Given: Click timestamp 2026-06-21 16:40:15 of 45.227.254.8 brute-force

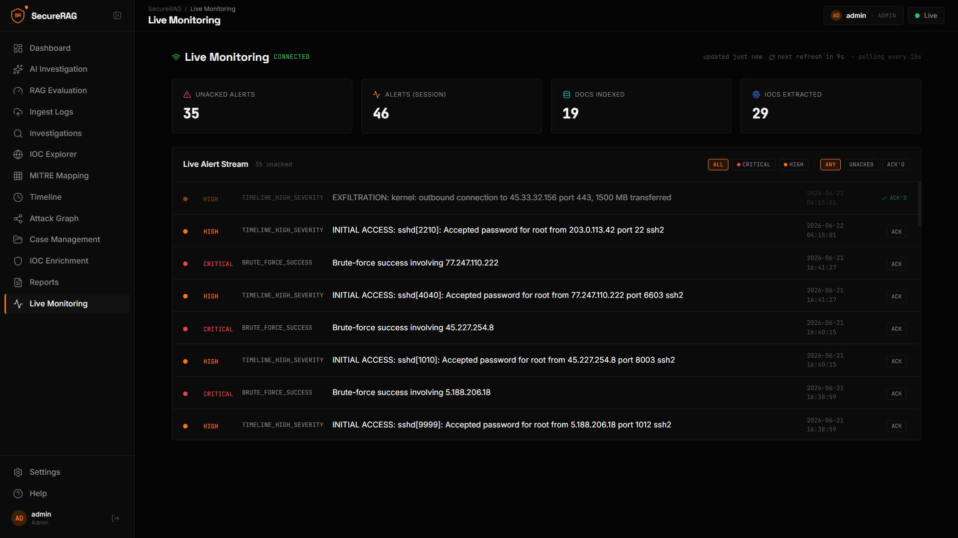Looking at the screenshot, I should (825, 328).
